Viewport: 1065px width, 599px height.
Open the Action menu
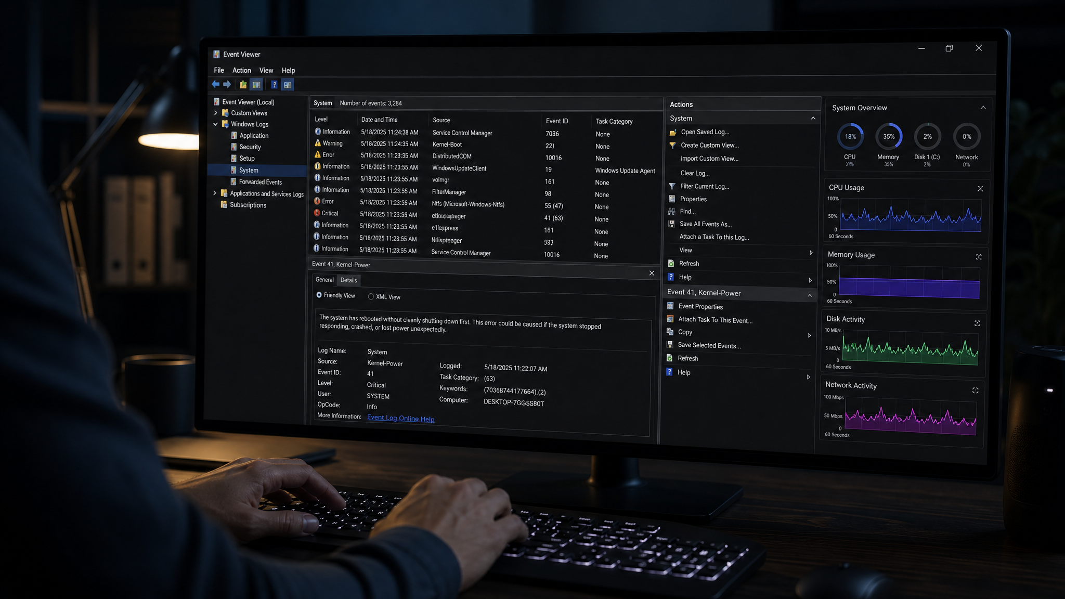point(242,70)
